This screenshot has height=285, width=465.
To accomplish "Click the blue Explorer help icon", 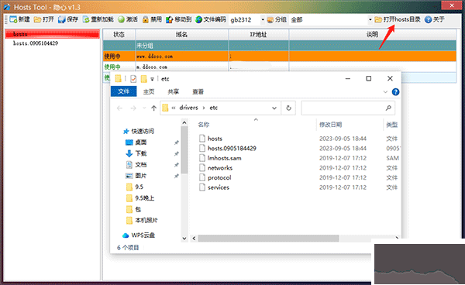I will 395,92.
